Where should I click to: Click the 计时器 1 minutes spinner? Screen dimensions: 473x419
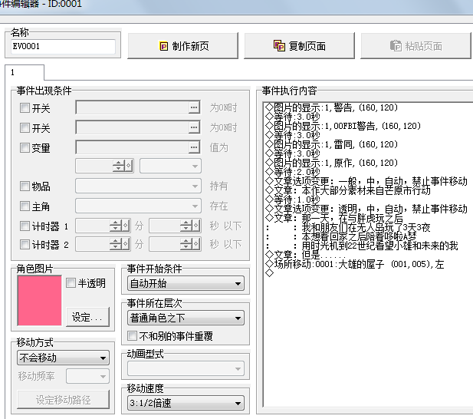115,226
